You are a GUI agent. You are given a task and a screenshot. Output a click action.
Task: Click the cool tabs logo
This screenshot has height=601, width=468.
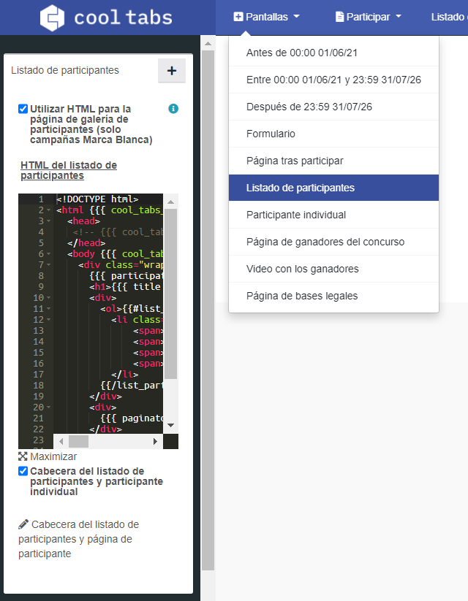tap(107, 18)
